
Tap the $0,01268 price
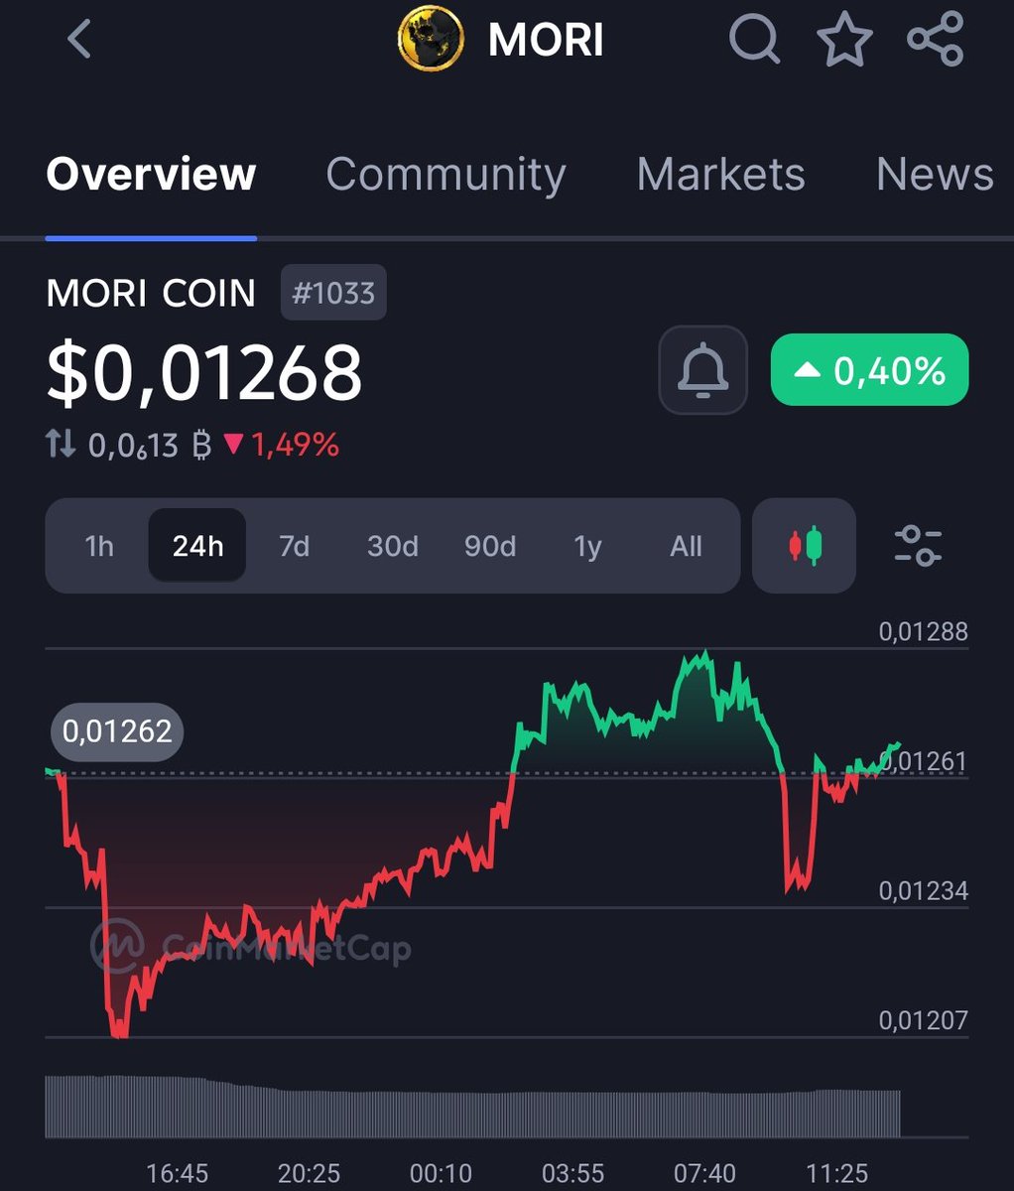204,374
